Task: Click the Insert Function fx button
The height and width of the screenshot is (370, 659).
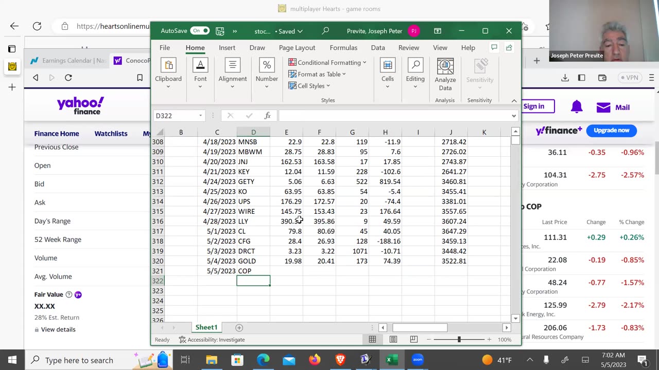Action: pyautogui.click(x=267, y=116)
